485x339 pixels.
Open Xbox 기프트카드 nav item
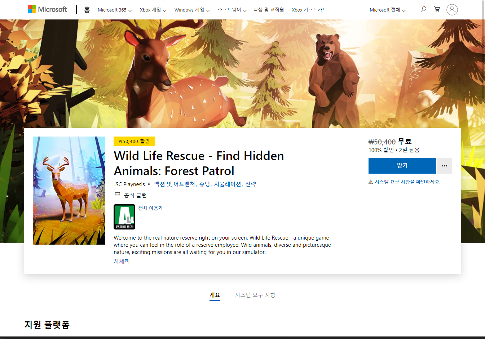click(x=309, y=10)
